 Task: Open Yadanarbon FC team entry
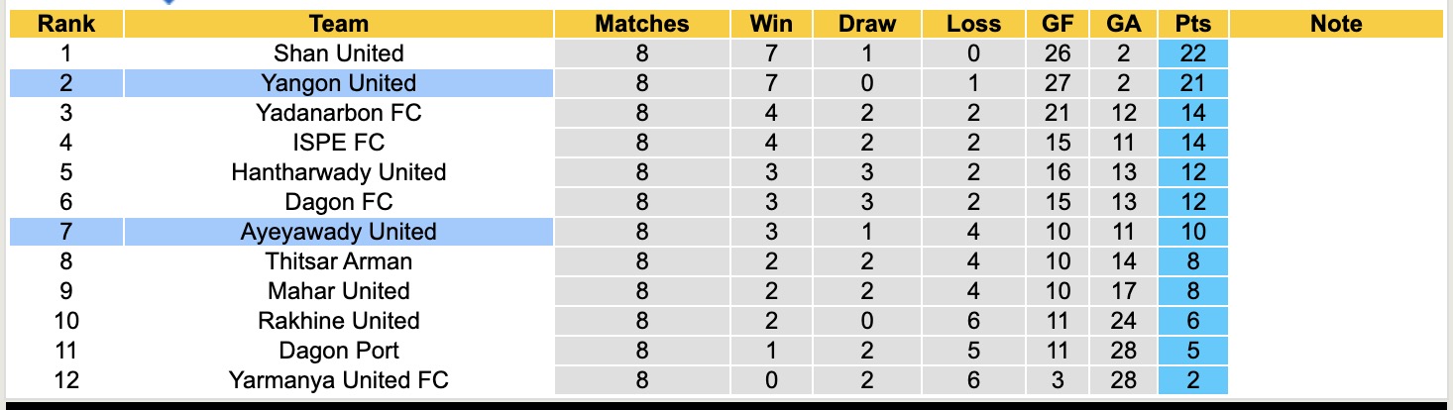pos(338,113)
